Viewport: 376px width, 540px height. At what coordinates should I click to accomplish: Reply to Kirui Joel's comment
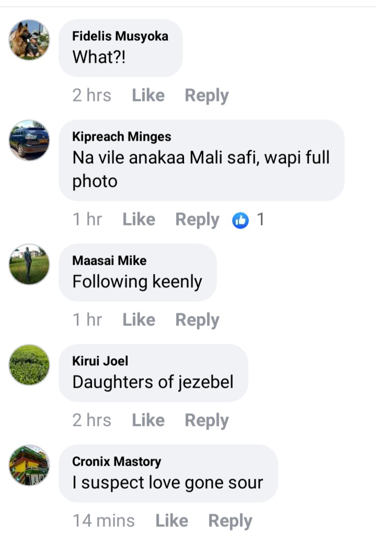click(x=207, y=421)
